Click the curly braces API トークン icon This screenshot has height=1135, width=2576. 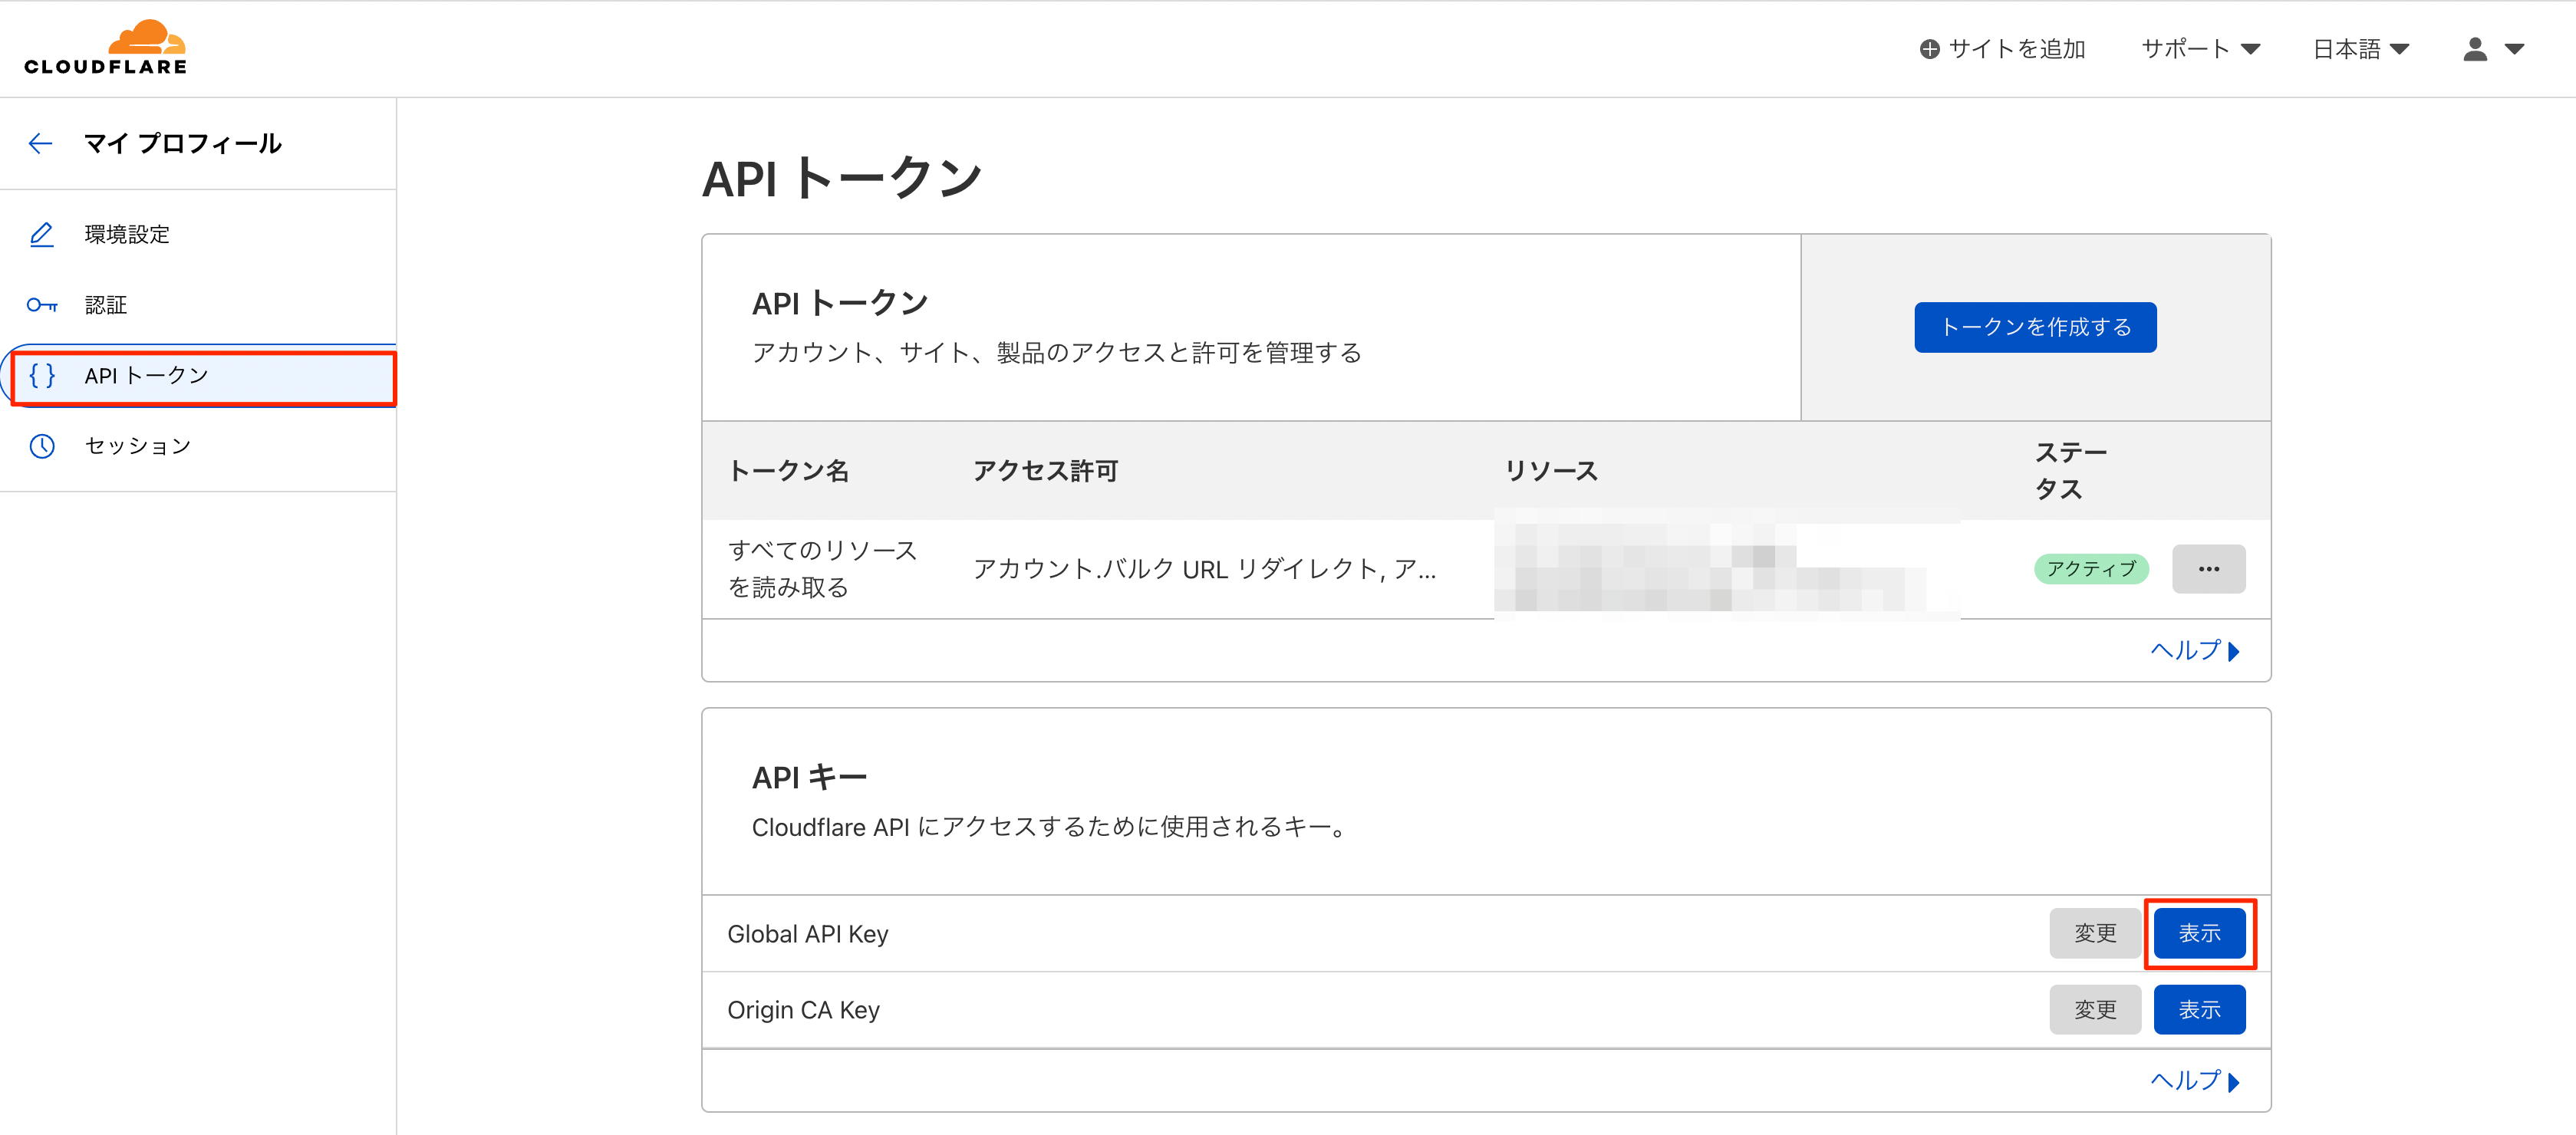[x=42, y=376]
